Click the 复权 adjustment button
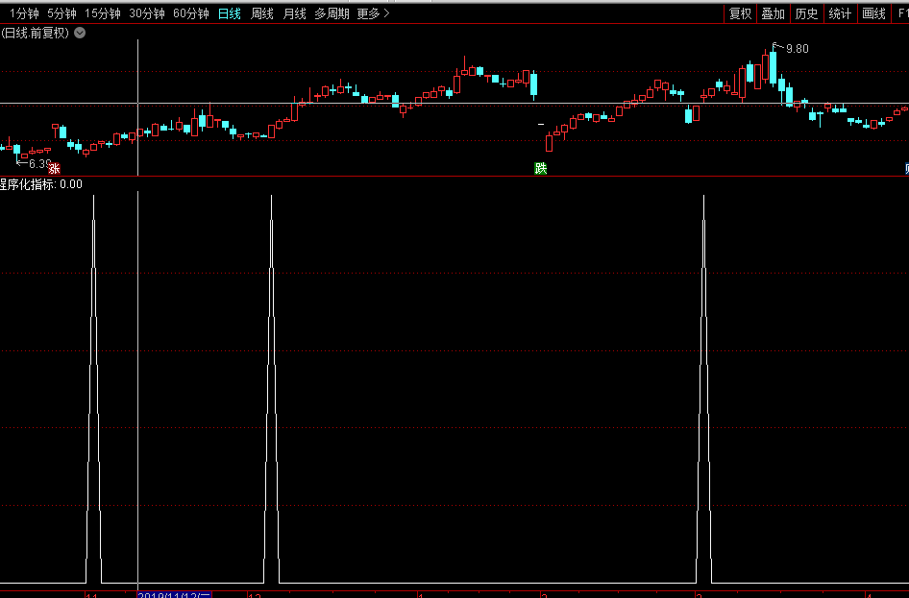Screen dimensions: 909x598 coord(740,13)
